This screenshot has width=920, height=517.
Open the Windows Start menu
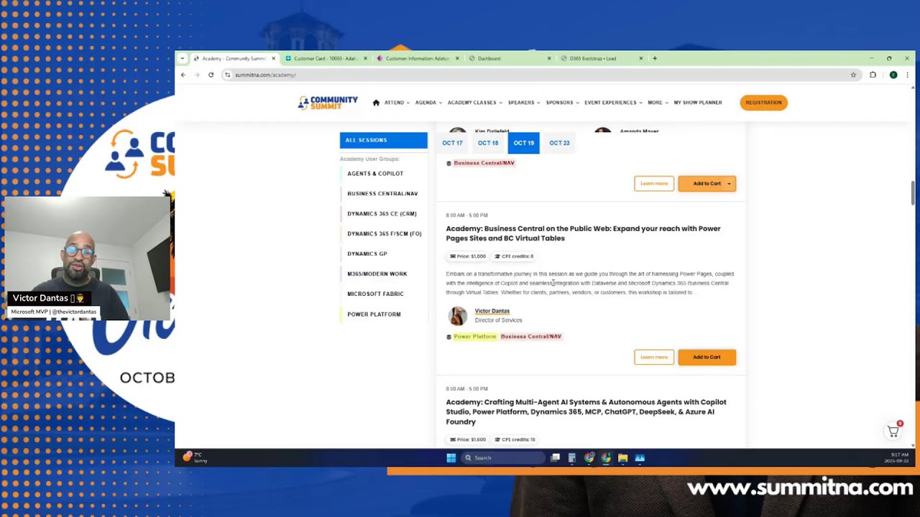(x=451, y=458)
